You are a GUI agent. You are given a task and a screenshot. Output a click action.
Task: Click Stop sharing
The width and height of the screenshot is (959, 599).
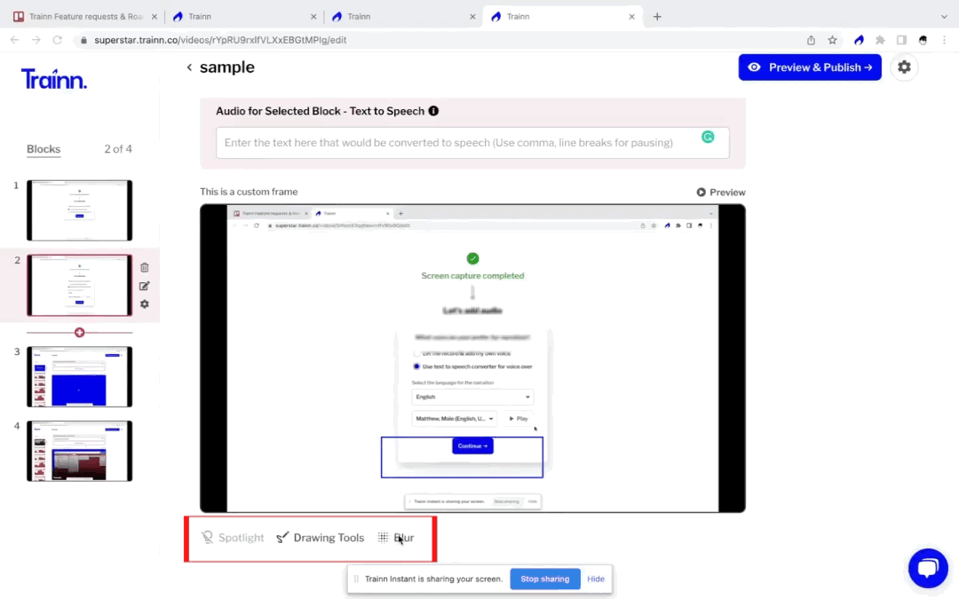point(545,579)
